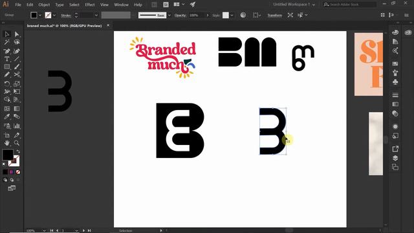Activate the Type tool

tap(7, 59)
